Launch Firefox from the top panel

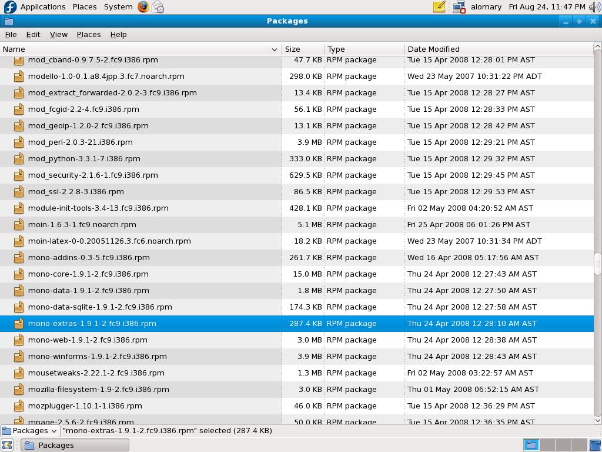coord(143,7)
